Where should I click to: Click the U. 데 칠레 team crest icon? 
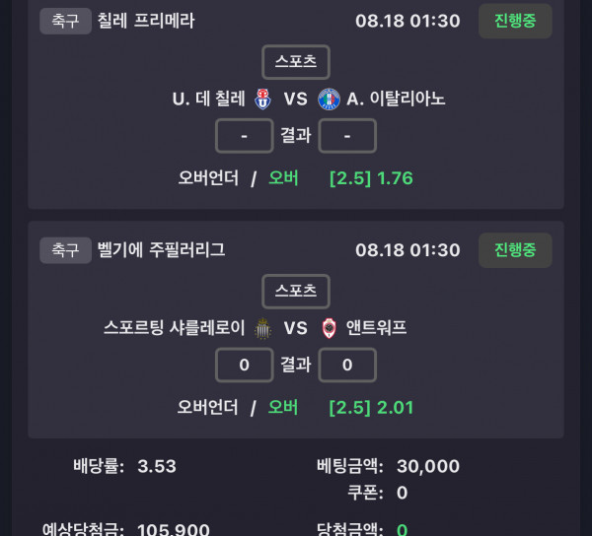tap(262, 100)
